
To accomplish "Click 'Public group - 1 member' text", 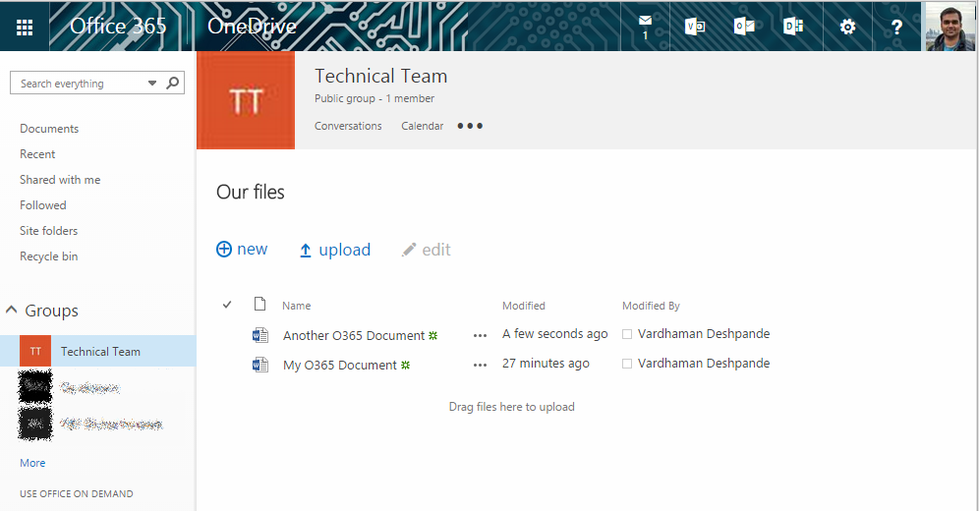I will (x=374, y=98).
